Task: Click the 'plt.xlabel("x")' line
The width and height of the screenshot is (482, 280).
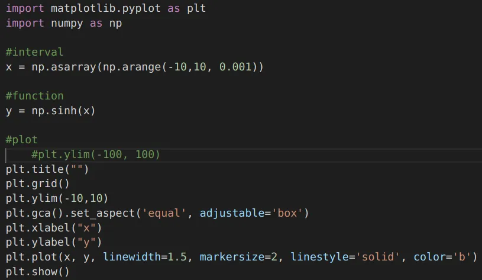Action: pos(54,228)
